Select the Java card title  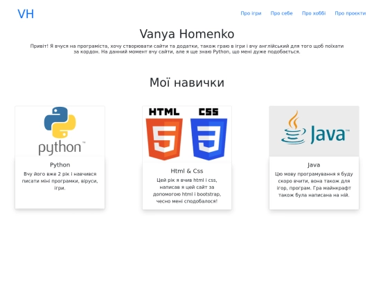[314, 165]
